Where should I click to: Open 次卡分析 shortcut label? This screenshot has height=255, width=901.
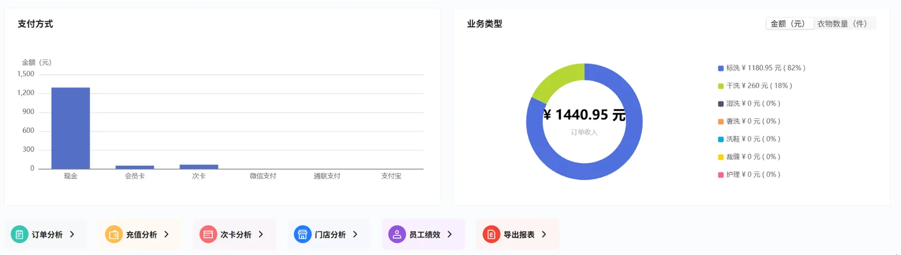pyautogui.click(x=236, y=235)
